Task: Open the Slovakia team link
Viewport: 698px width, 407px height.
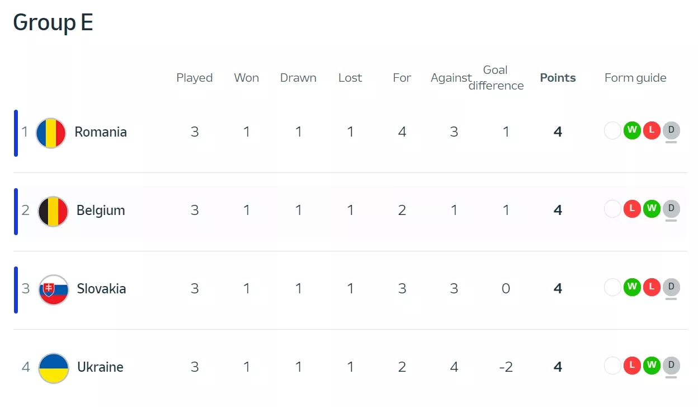Action: coord(101,289)
